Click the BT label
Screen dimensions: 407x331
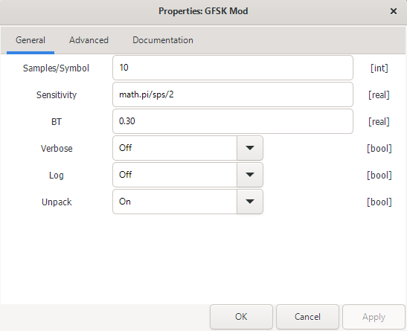tap(57, 122)
